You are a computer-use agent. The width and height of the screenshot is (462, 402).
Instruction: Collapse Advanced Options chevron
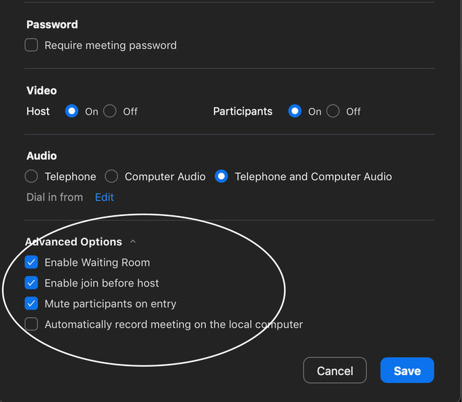tap(133, 242)
